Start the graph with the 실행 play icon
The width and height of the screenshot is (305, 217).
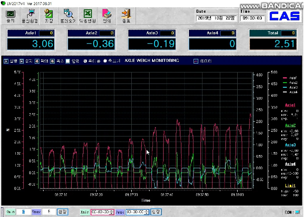(x=6, y=61)
